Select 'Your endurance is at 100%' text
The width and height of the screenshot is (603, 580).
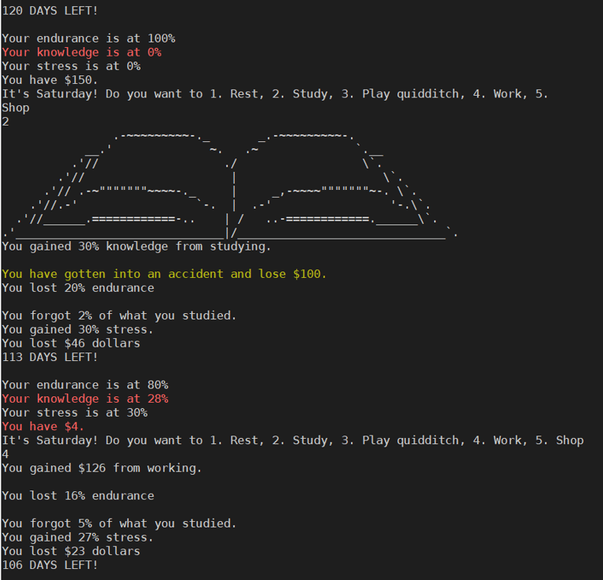tap(89, 38)
